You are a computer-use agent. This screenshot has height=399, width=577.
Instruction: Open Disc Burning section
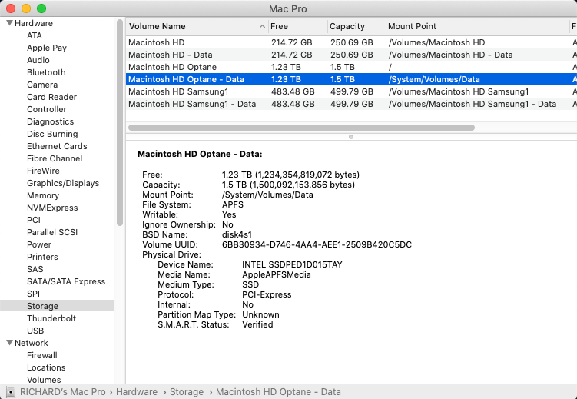(x=52, y=134)
